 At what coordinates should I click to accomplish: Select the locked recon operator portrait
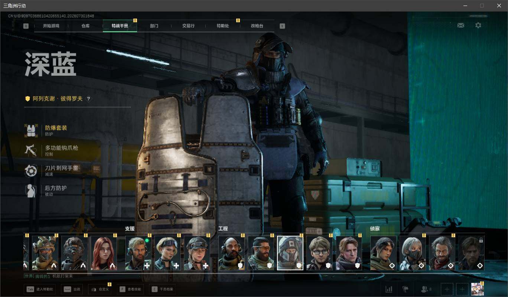[x=471, y=253]
